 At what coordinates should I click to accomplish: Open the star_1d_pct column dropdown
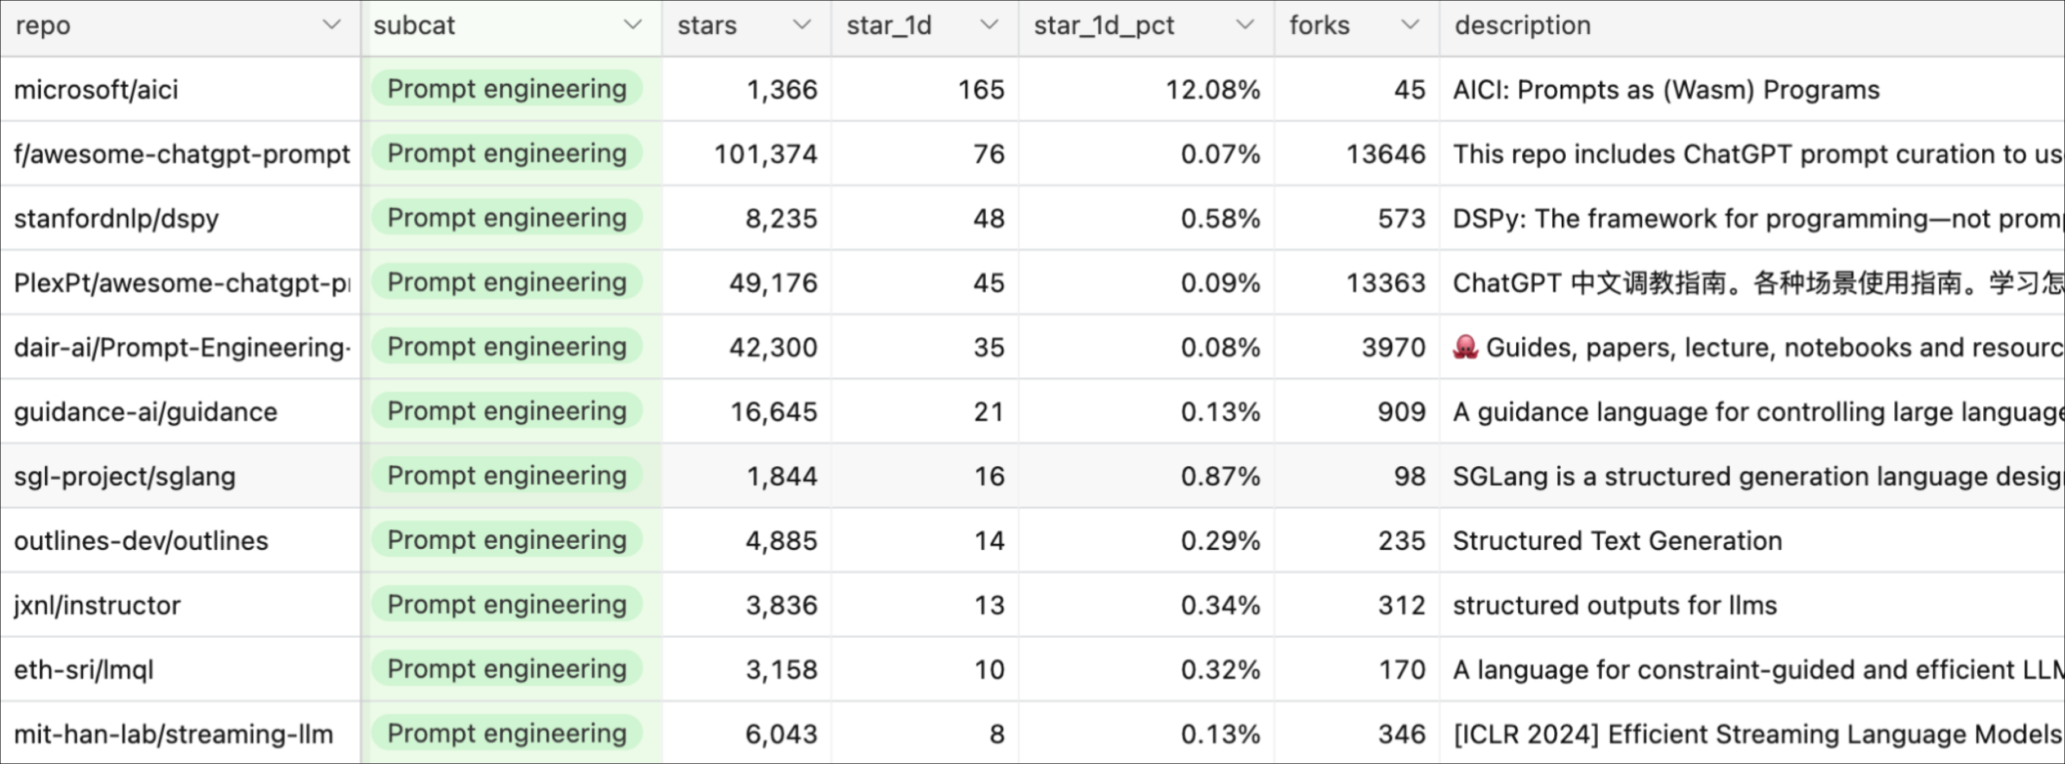pos(1244,25)
